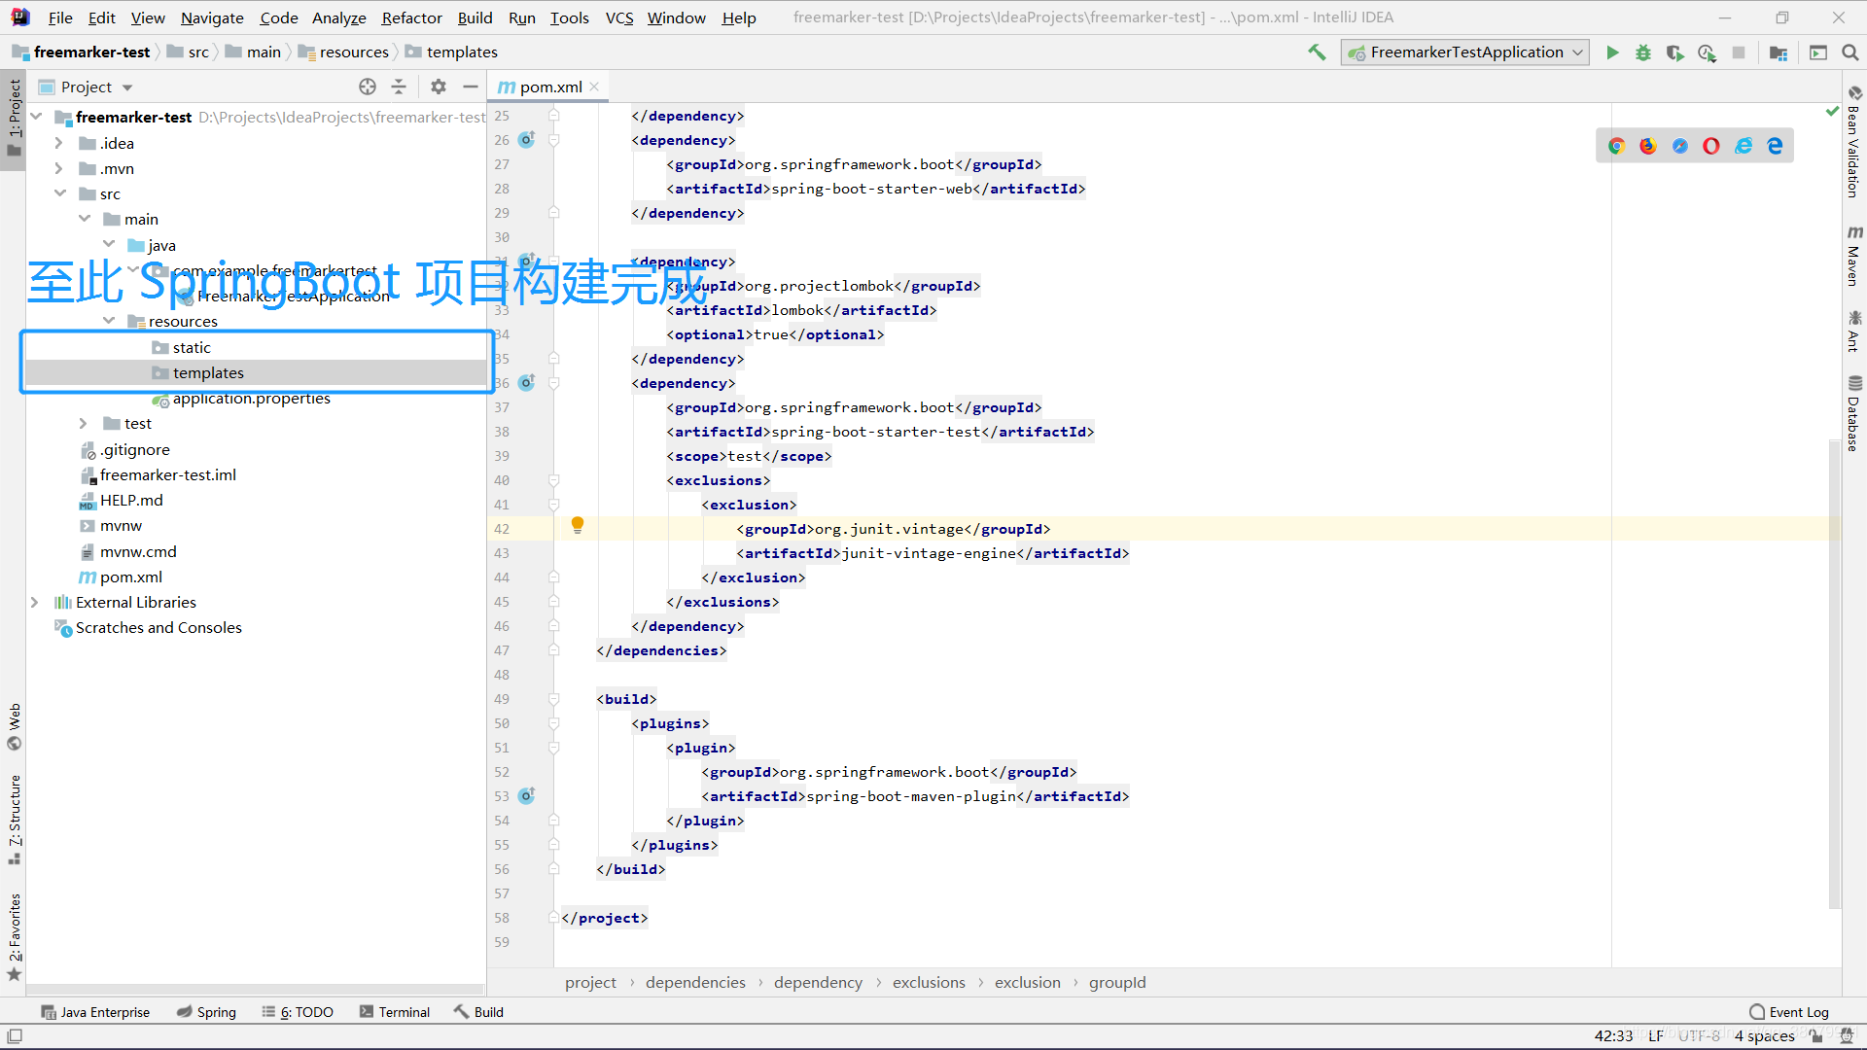Start debugging with the Debug bug icon
Screen dimensions: 1867x1050
click(1643, 52)
